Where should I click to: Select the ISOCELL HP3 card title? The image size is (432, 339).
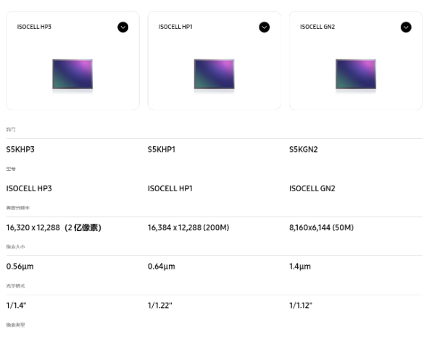34,27
